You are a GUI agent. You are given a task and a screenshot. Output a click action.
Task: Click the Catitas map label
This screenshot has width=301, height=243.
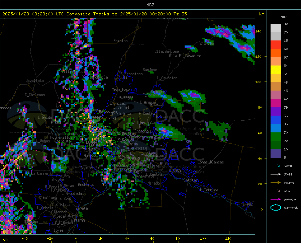pyautogui.click(x=191, y=180)
